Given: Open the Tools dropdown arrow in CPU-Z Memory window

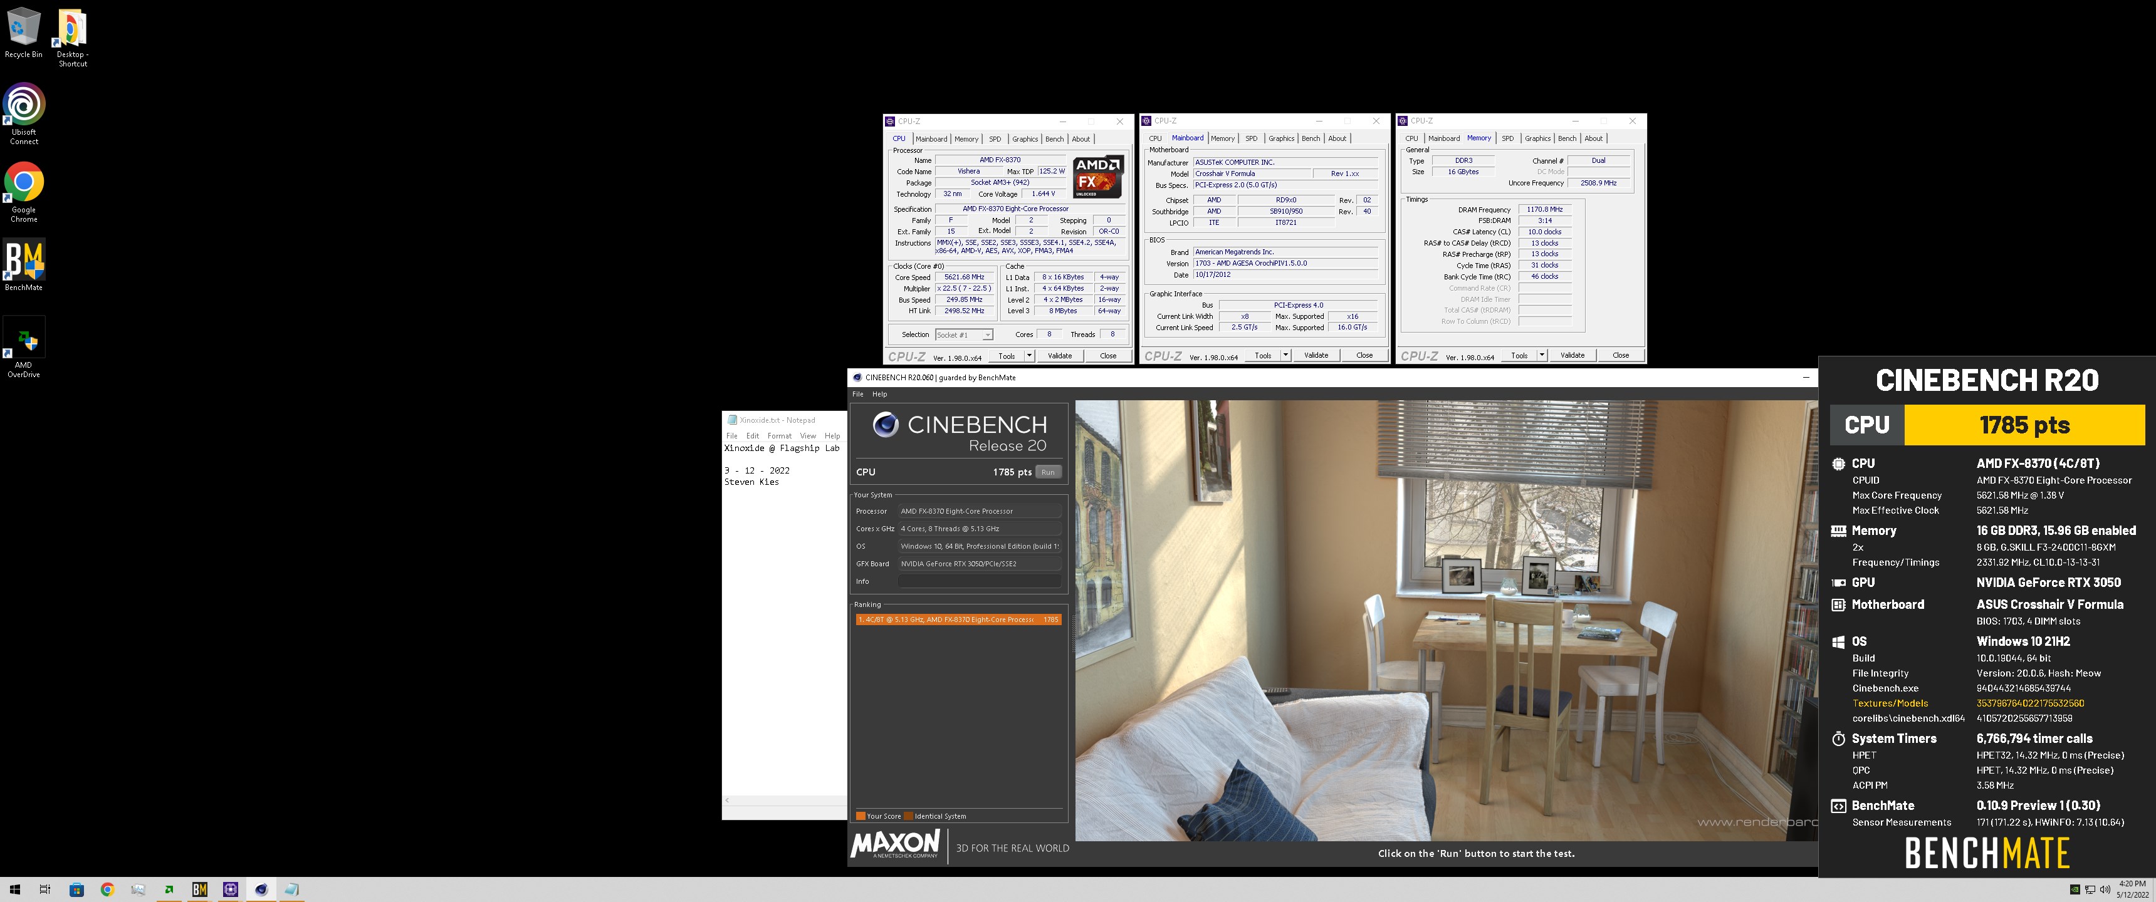Looking at the screenshot, I should (x=1542, y=356).
